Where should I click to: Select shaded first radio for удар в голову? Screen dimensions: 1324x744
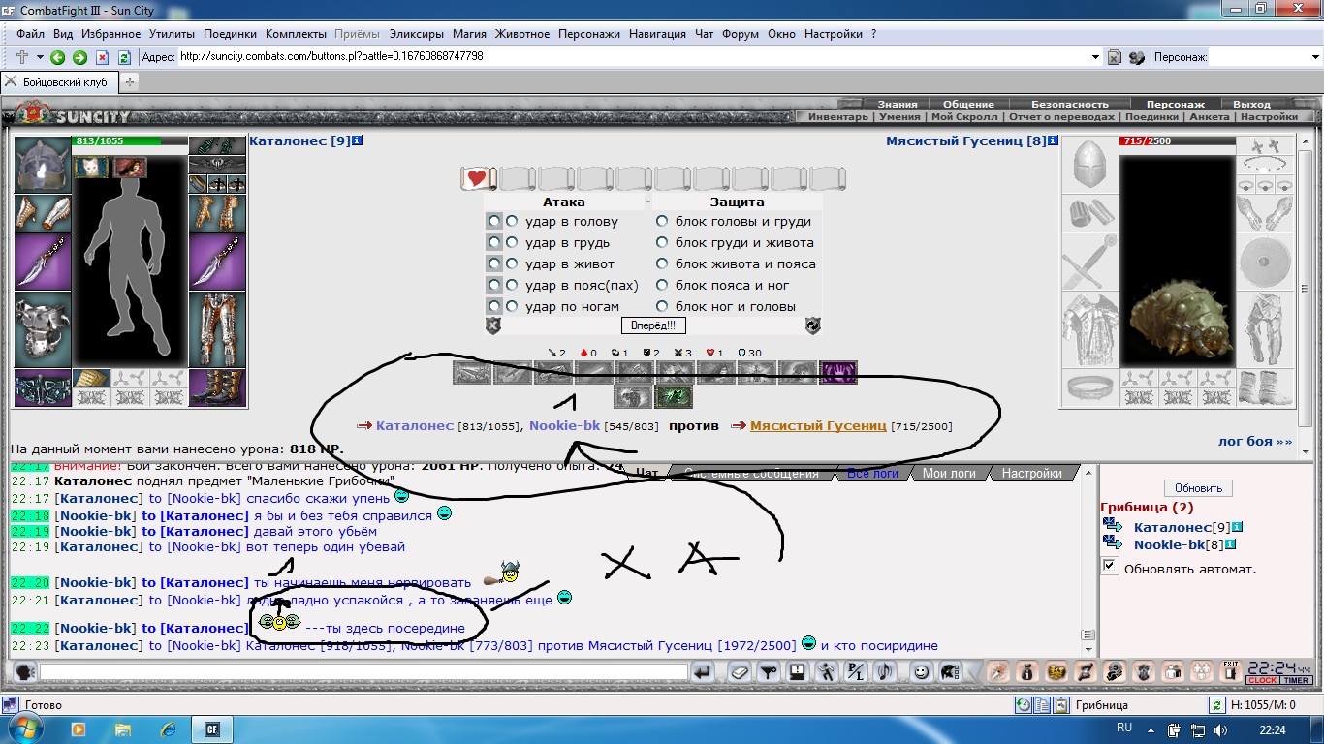click(494, 221)
